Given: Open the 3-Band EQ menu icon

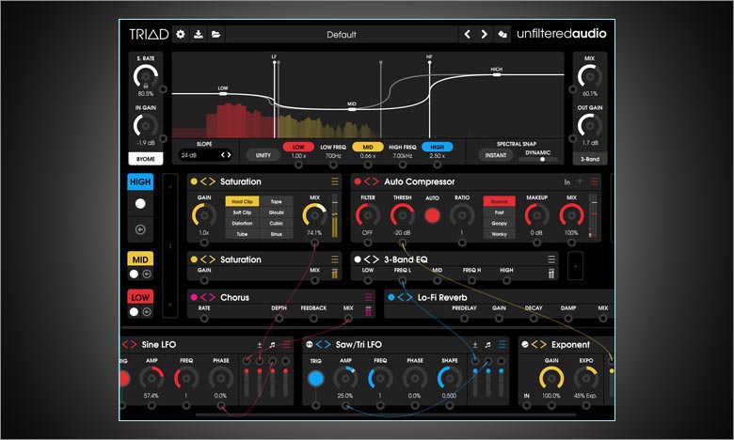Looking at the screenshot, I should [x=551, y=259].
